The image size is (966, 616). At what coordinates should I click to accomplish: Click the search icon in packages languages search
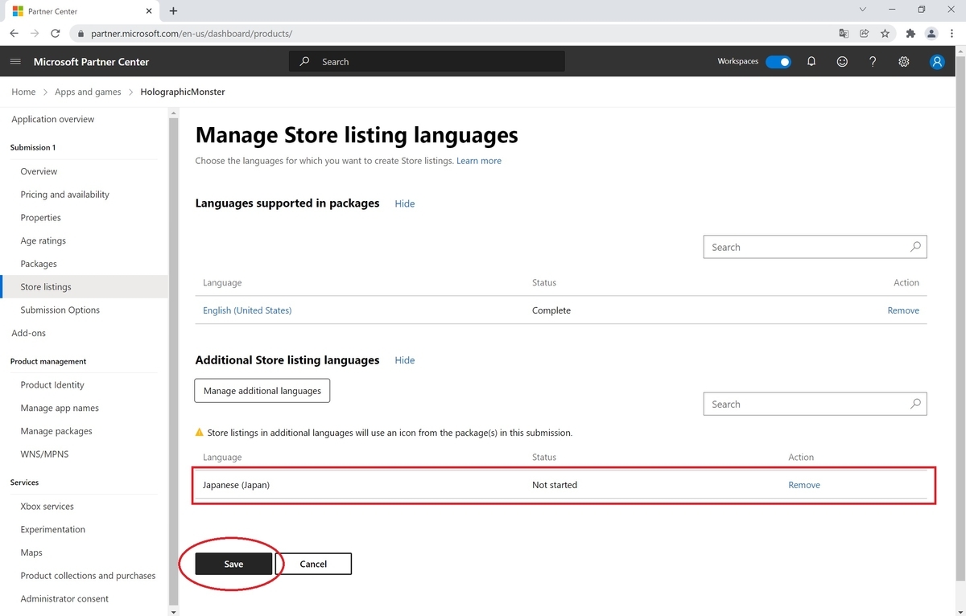tap(915, 247)
